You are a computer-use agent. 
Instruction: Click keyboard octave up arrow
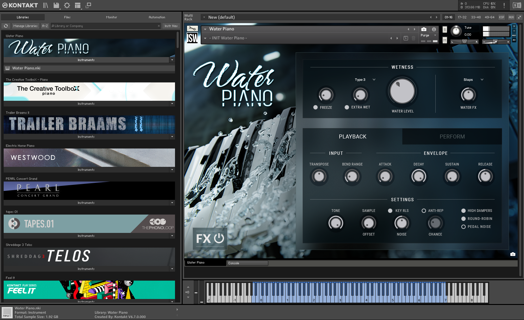(x=188, y=287)
